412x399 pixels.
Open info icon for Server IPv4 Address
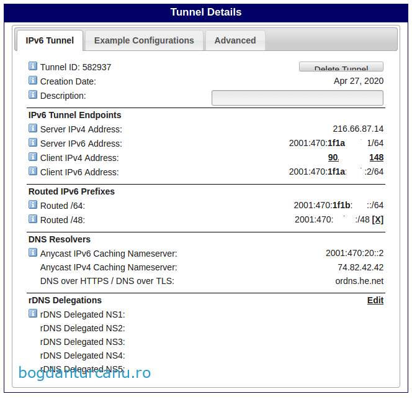coord(33,129)
